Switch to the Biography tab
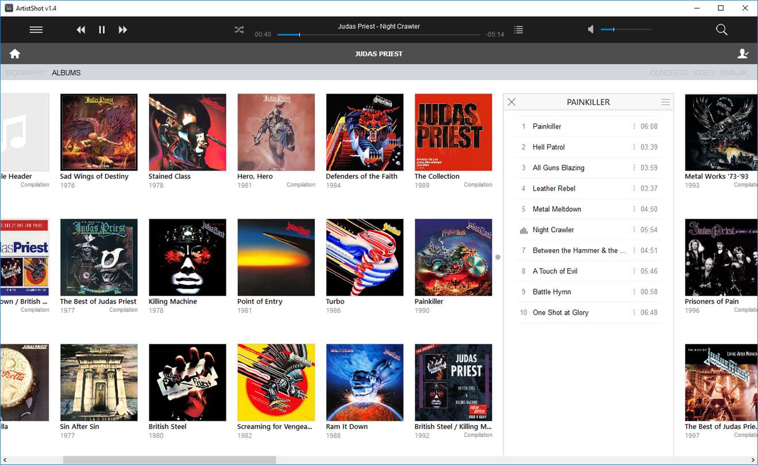 click(26, 73)
